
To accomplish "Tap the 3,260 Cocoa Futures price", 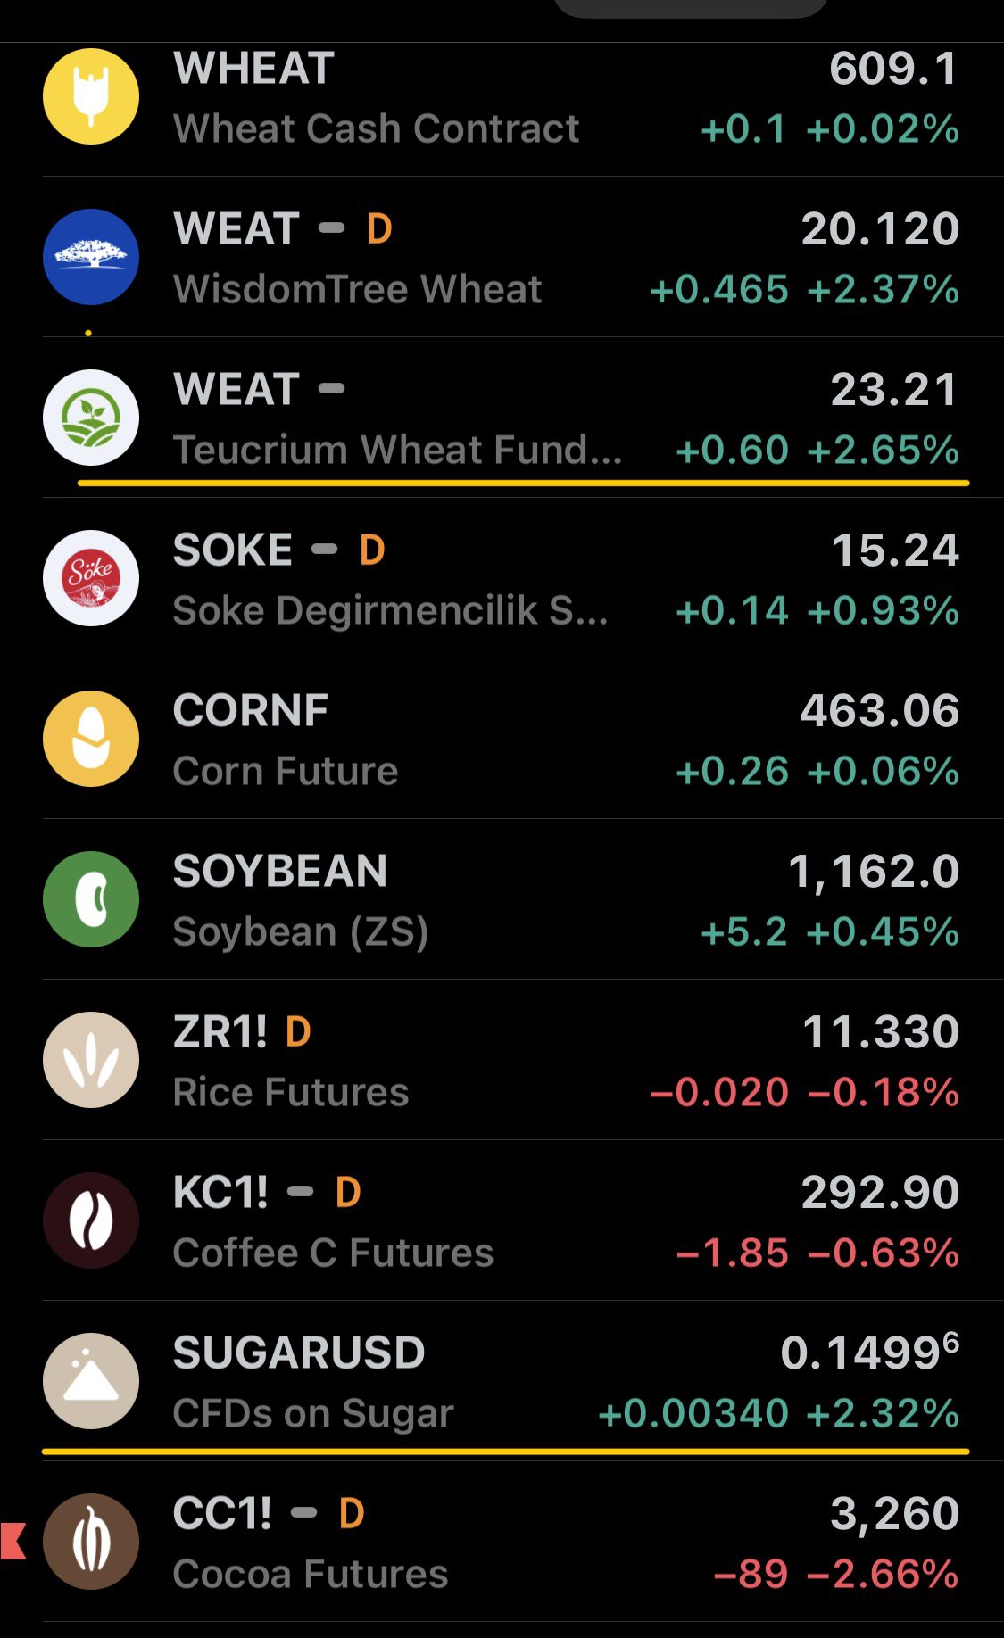I will click(894, 1514).
